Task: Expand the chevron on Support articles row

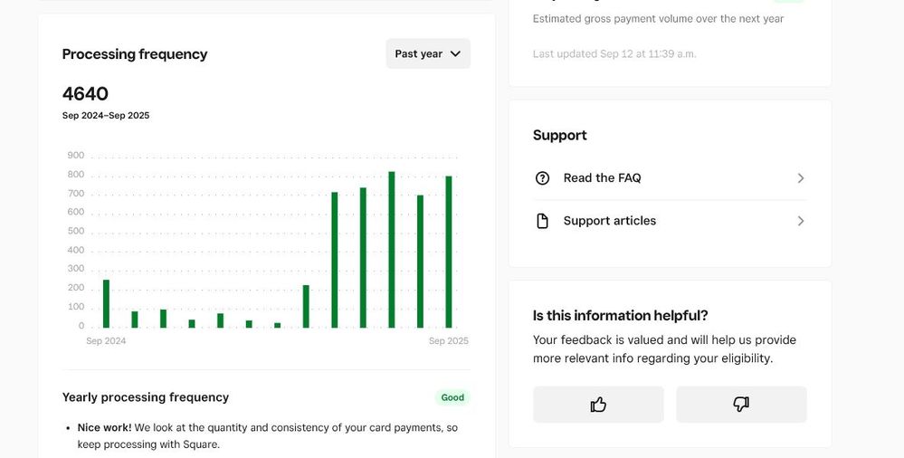Action: pos(801,221)
